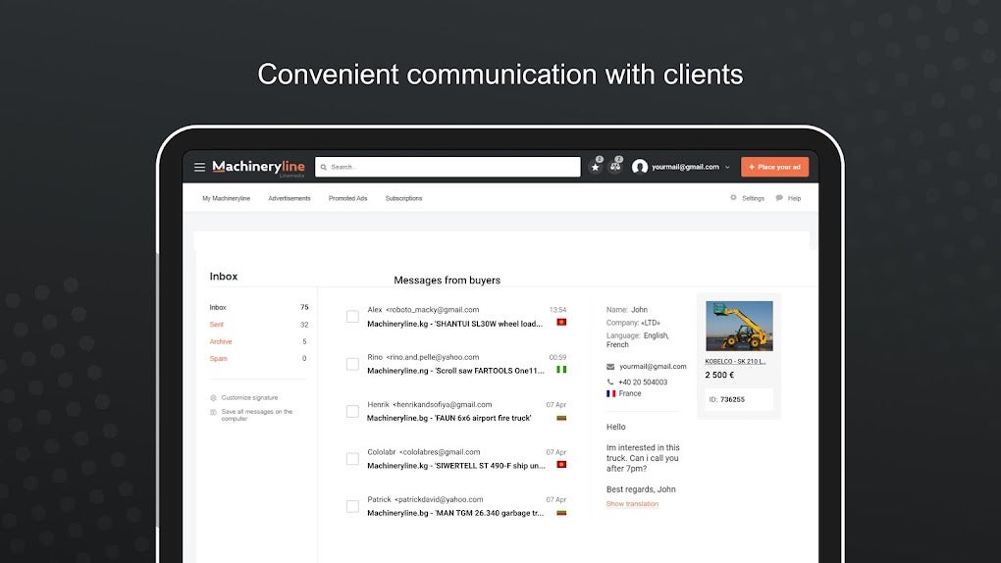
Task: Switch to Promoted Ads tab
Action: (x=348, y=198)
